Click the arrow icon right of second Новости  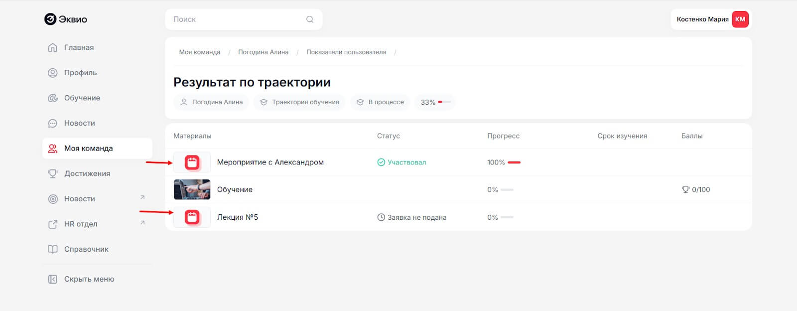pyautogui.click(x=142, y=197)
